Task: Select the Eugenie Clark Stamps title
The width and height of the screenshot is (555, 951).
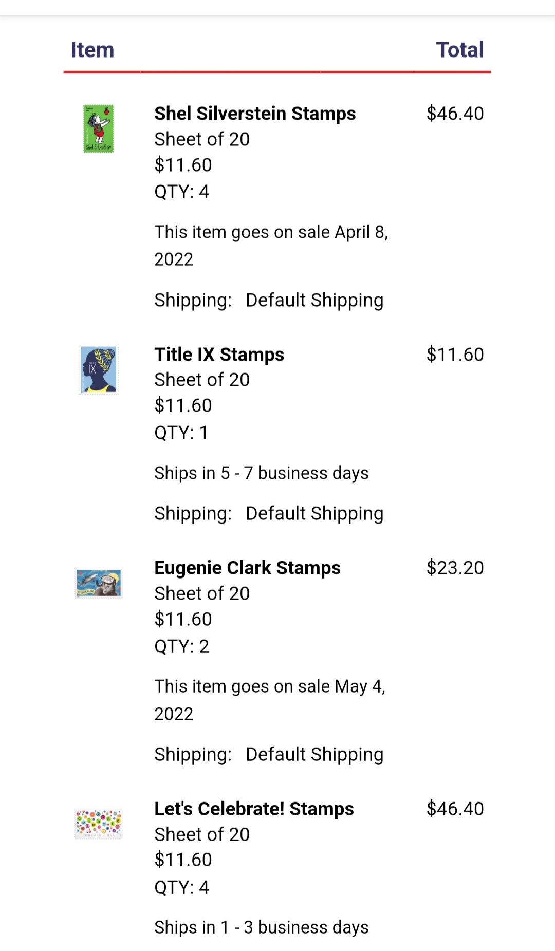Action: (x=247, y=568)
